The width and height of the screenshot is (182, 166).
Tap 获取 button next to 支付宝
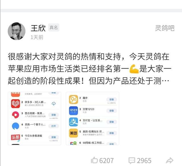point(111,122)
